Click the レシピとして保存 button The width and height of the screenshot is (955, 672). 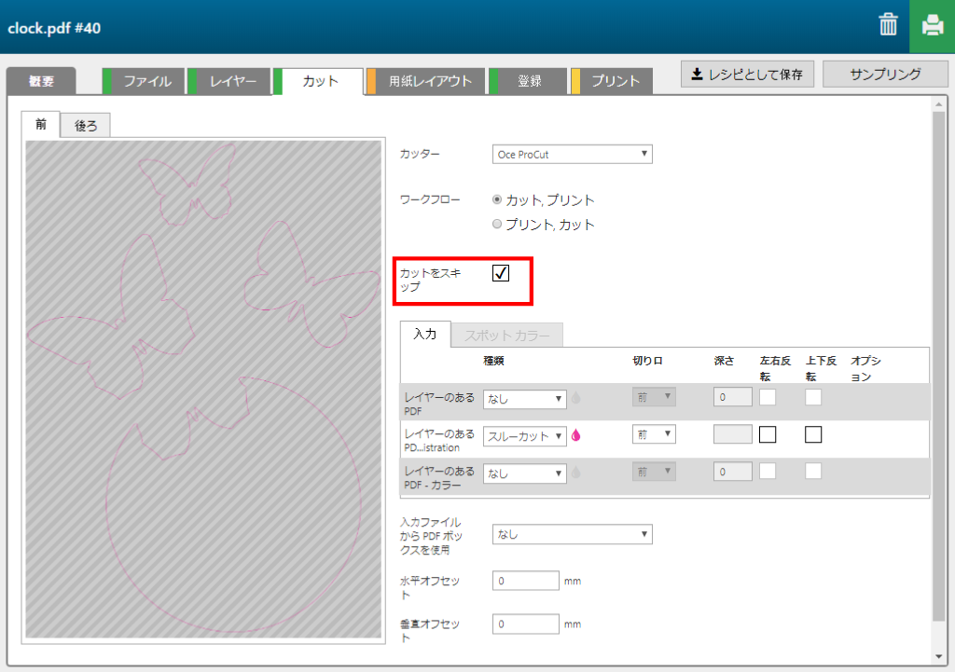click(x=747, y=75)
